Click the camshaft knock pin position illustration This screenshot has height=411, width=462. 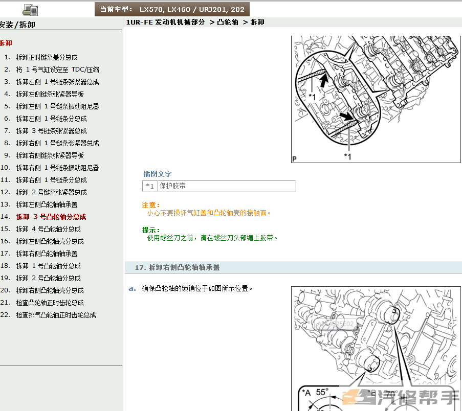[x=376, y=349]
